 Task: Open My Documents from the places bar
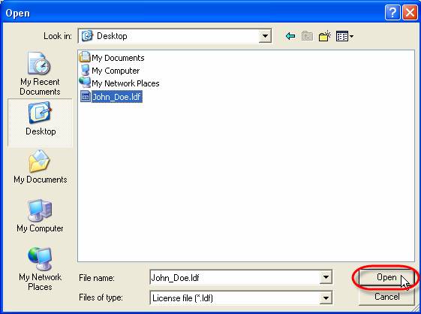[40, 167]
